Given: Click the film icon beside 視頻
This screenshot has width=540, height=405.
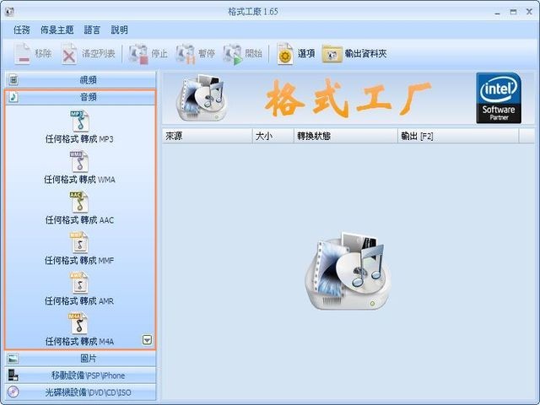Looking at the screenshot, I should tap(13, 80).
